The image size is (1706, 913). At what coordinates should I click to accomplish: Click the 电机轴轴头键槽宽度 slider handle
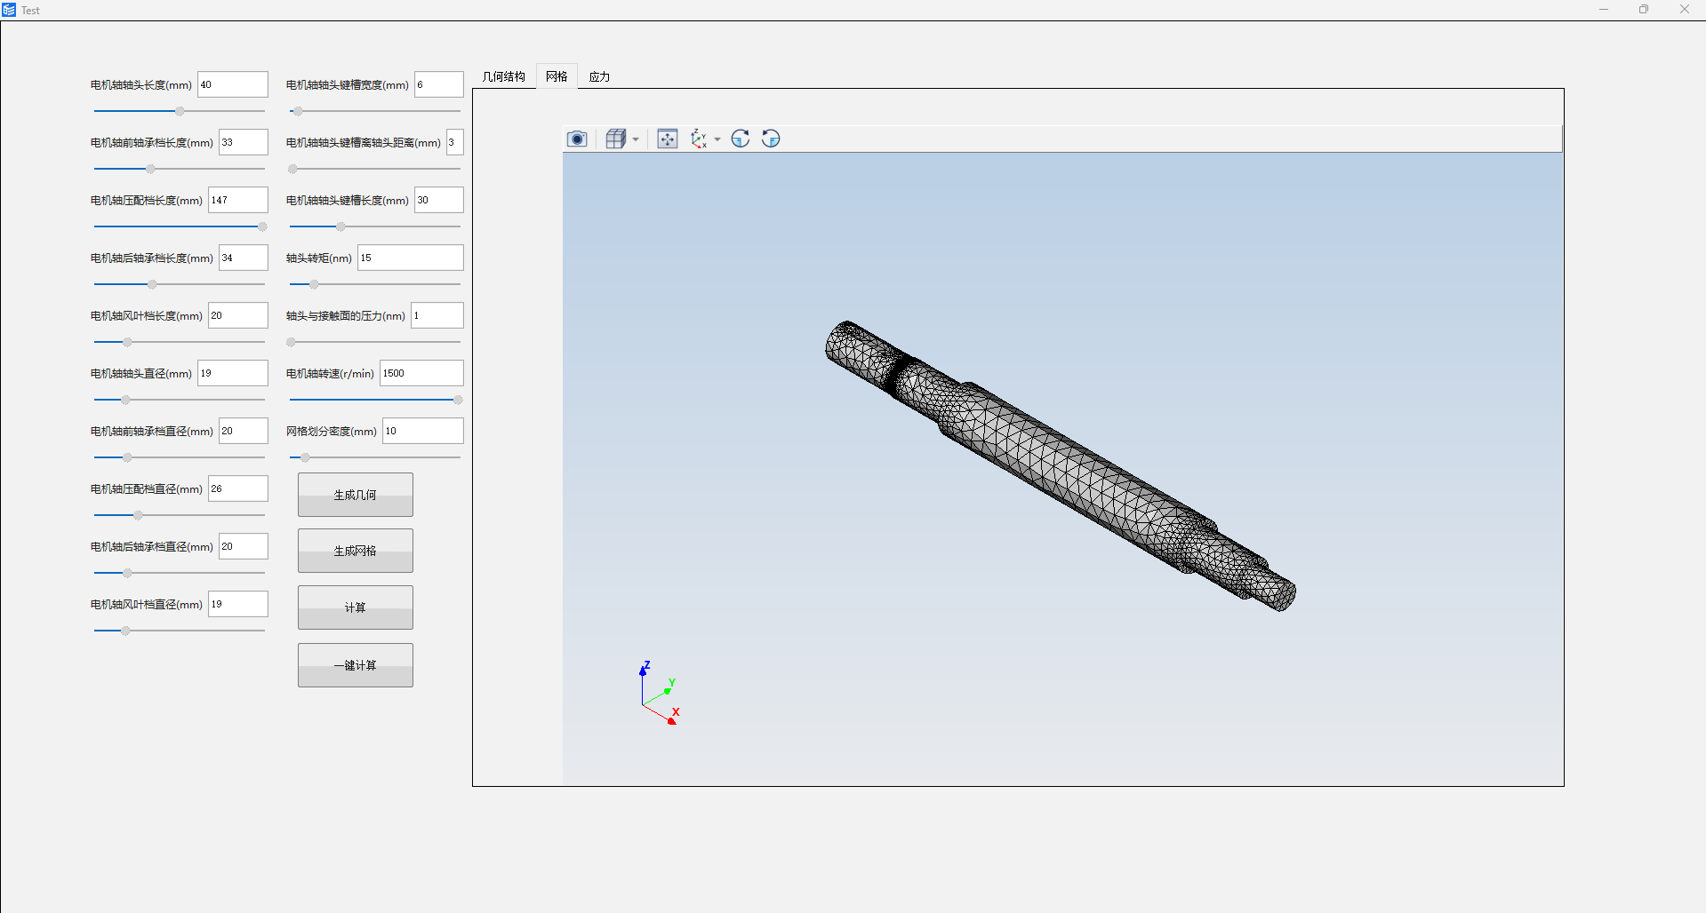tap(298, 111)
